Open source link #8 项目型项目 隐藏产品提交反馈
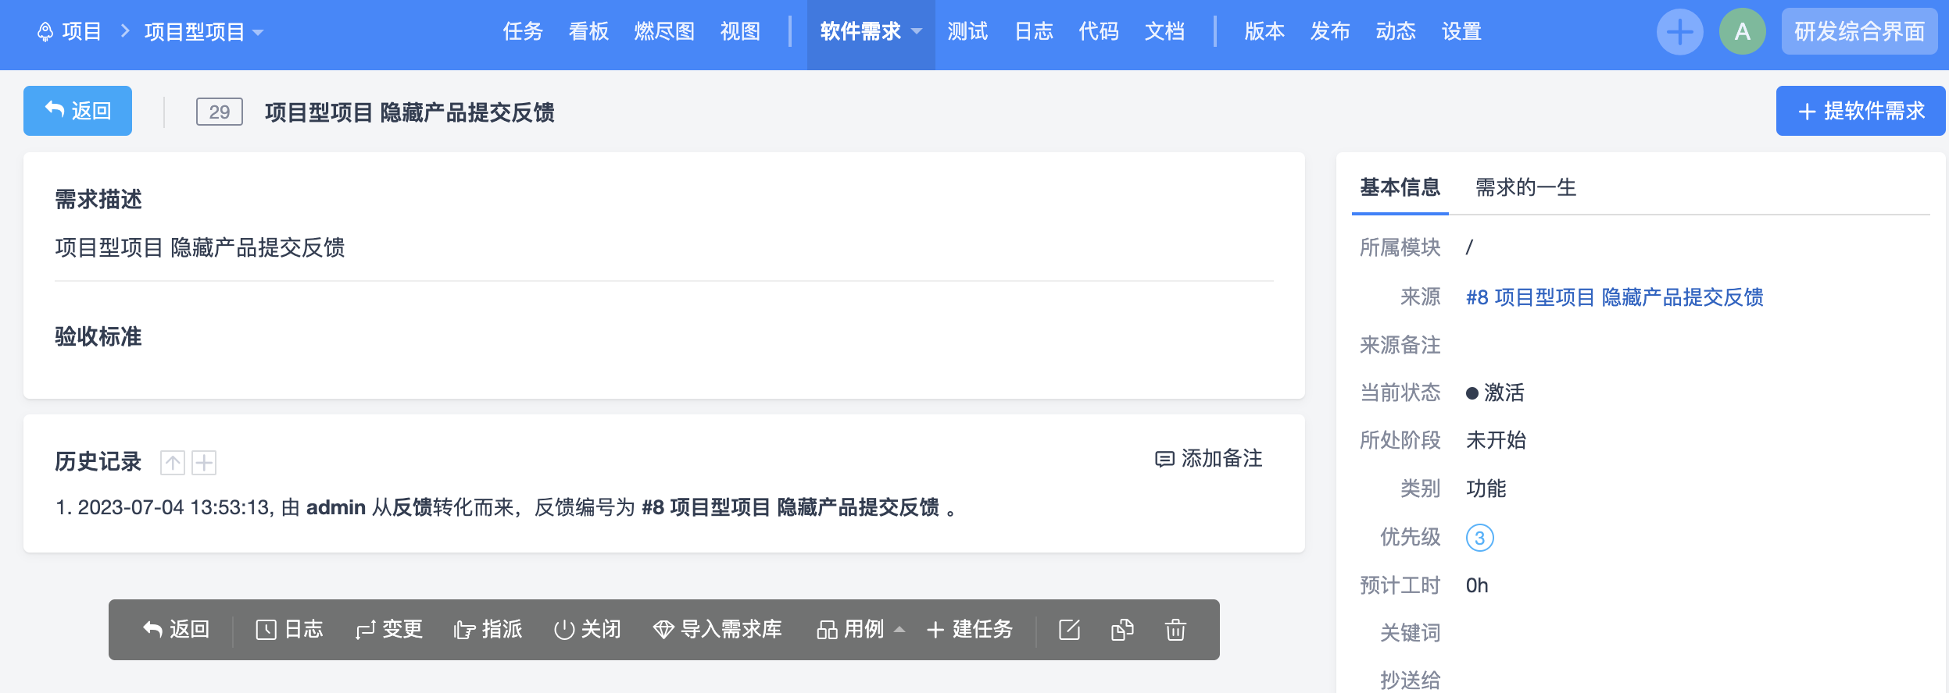The height and width of the screenshot is (693, 1949). [x=1615, y=297]
